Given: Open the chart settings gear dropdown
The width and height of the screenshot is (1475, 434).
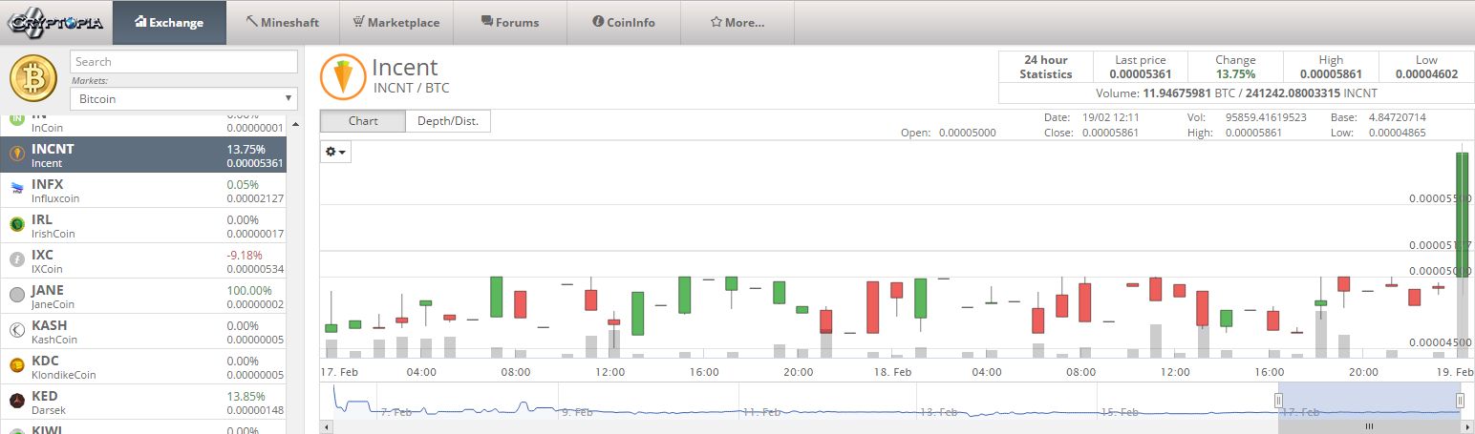Looking at the screenshot, I should click(336, 152).
